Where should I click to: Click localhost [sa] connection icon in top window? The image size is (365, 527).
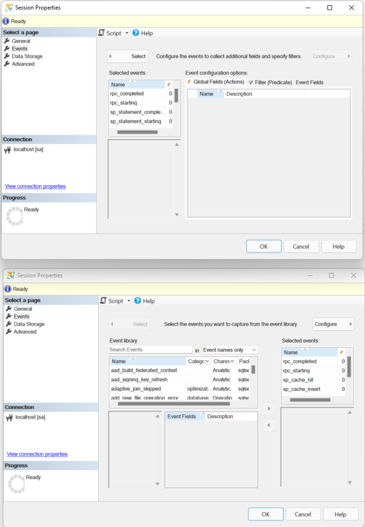(x=7, y=150)
